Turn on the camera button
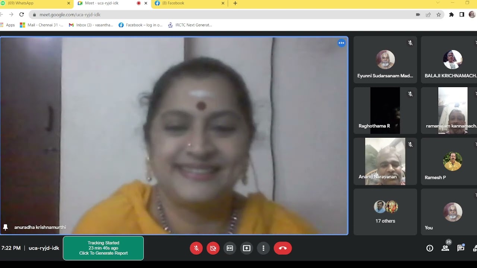The image size is (477, 268). 213,248
